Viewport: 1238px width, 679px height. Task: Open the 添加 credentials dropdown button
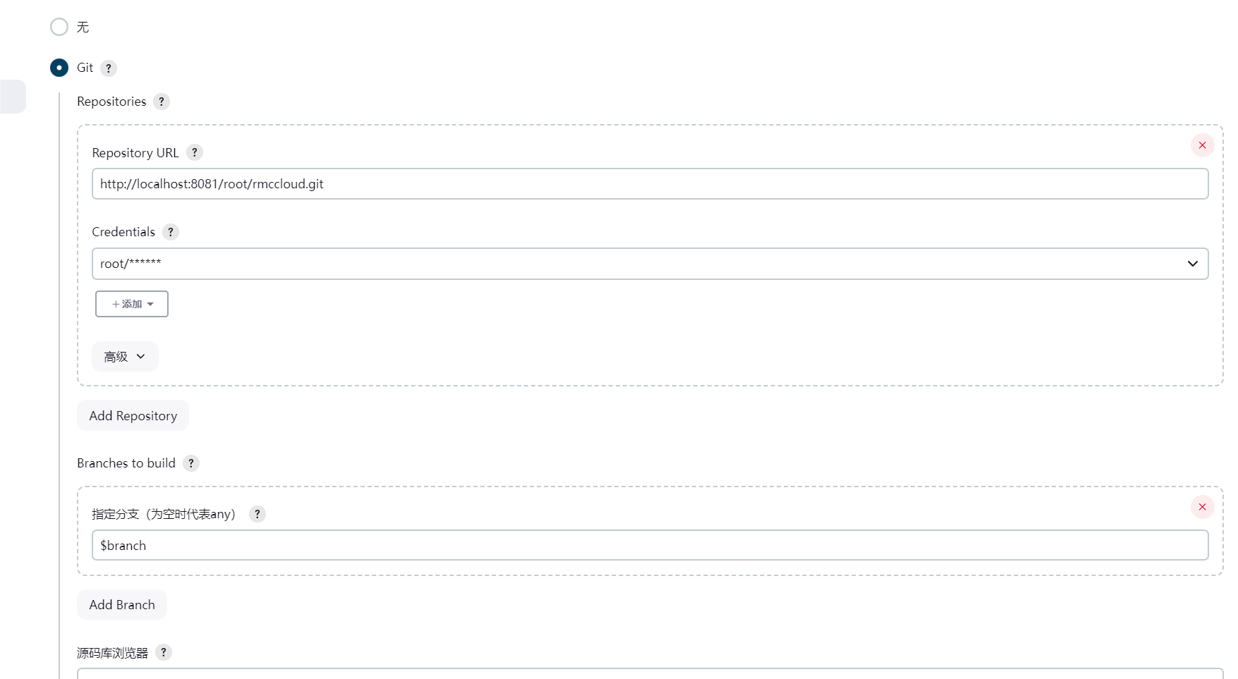tap(132, 304)
